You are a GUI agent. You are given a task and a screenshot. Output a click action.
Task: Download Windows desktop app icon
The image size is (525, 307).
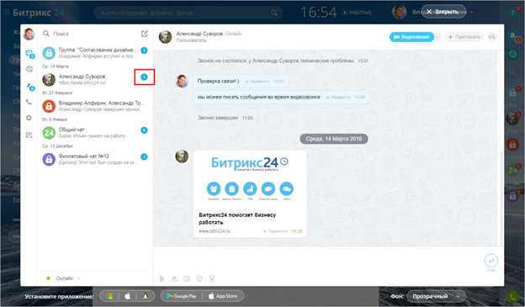coord(109,296)
